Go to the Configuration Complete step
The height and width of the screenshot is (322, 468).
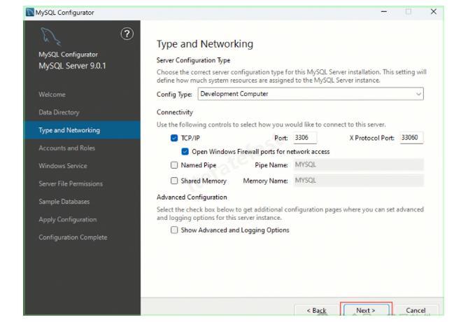(73, 237)
